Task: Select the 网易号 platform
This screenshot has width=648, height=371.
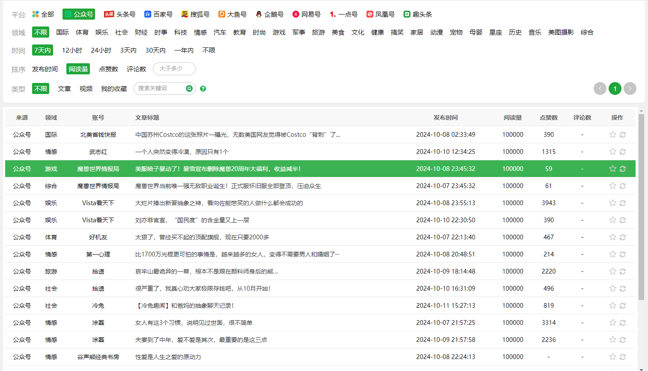Action: (306, 14)
